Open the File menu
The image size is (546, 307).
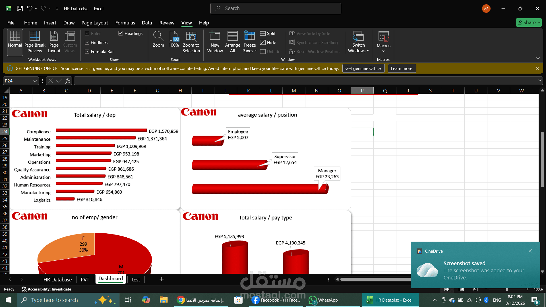[x=11, y=23]
